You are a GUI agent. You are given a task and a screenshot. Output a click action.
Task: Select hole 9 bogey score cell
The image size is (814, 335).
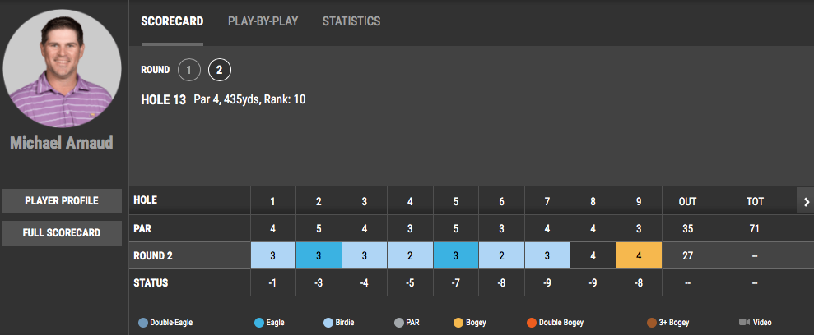639,255
